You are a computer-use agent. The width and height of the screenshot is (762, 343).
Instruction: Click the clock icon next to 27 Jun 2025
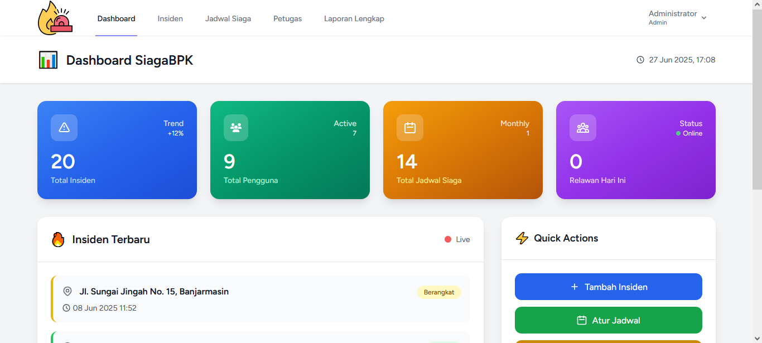click(640, 60)
